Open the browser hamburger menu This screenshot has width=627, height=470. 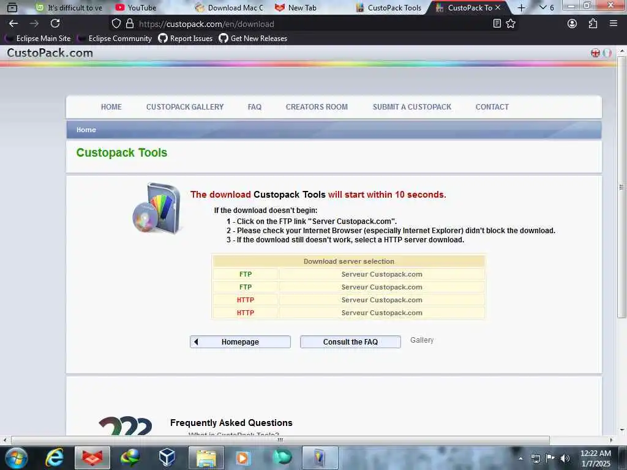coord(614,24)
